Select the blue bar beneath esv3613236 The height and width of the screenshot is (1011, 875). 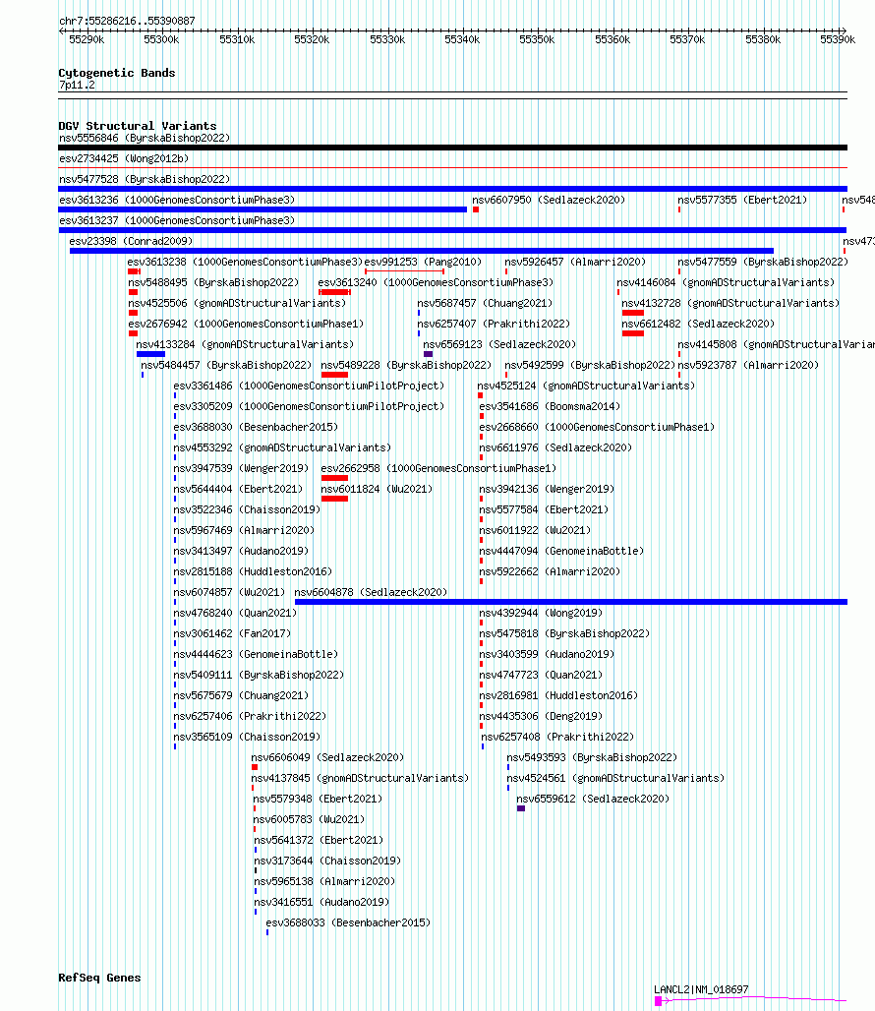coord(262,209)
